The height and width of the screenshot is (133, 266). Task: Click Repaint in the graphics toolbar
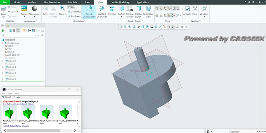pyautogui.click(x=134, y=27)
